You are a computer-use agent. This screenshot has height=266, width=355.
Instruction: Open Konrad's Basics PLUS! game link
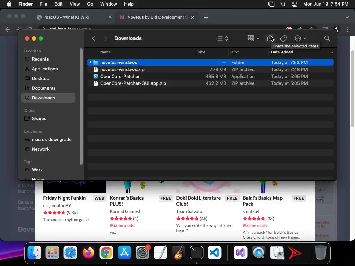tap(127, 201)
